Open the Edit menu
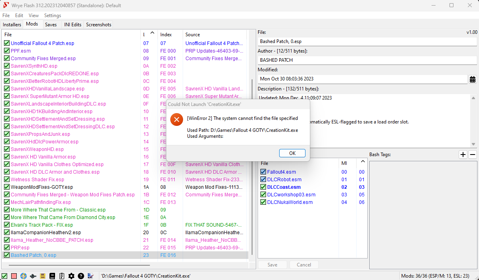Screen dimensions: 479x280 click(19, 16)
